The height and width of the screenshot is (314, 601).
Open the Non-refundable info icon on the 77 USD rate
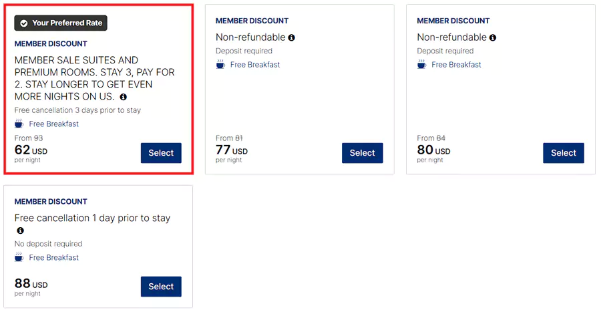(x=292, y=38)
